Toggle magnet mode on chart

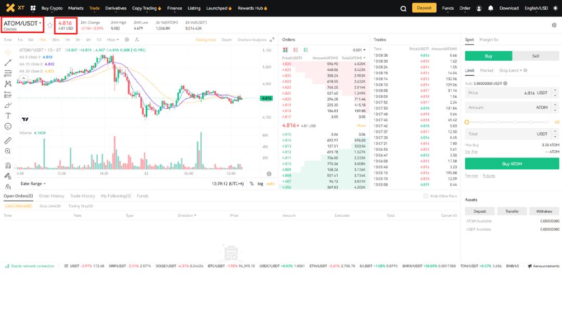click(8, 165)
